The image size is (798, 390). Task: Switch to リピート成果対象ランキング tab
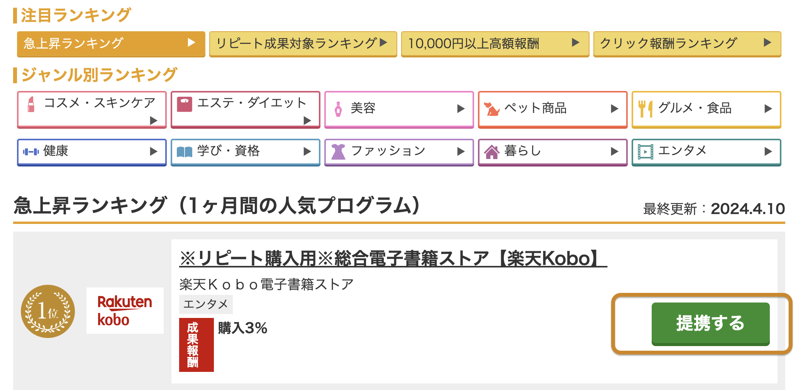pos(303,44)
